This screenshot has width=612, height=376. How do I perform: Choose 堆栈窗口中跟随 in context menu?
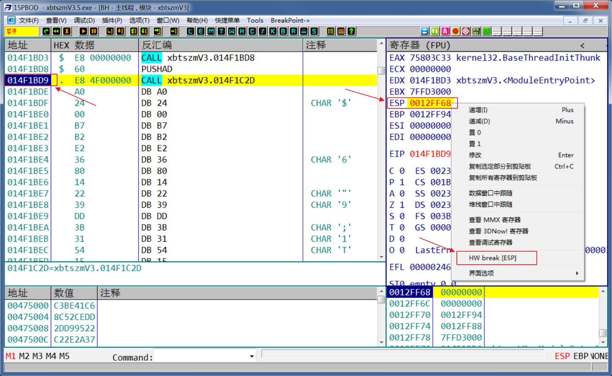tap(491, 204)
